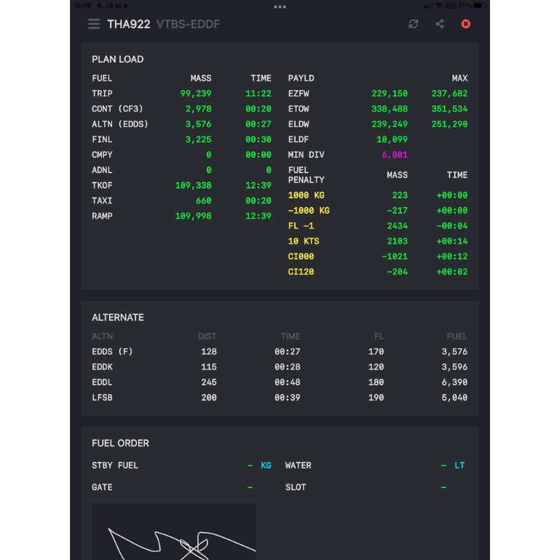The width and height of the screenshot is (560, 560).
Task: Enter a gate in the GATE field
Action: pyautogui.click(x=248, y=487)
